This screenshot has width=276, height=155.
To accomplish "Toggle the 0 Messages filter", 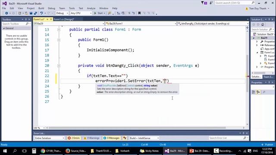I will click(x=111, y=138).
